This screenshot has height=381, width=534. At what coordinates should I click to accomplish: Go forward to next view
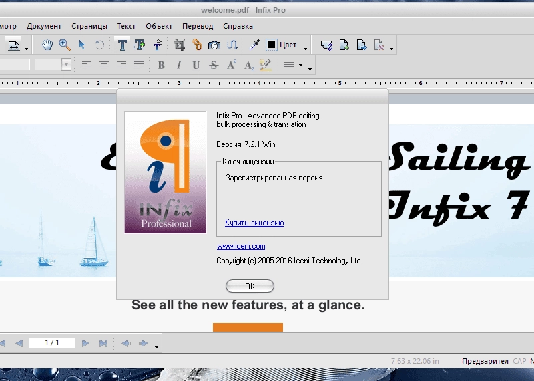tap(144, 343)
